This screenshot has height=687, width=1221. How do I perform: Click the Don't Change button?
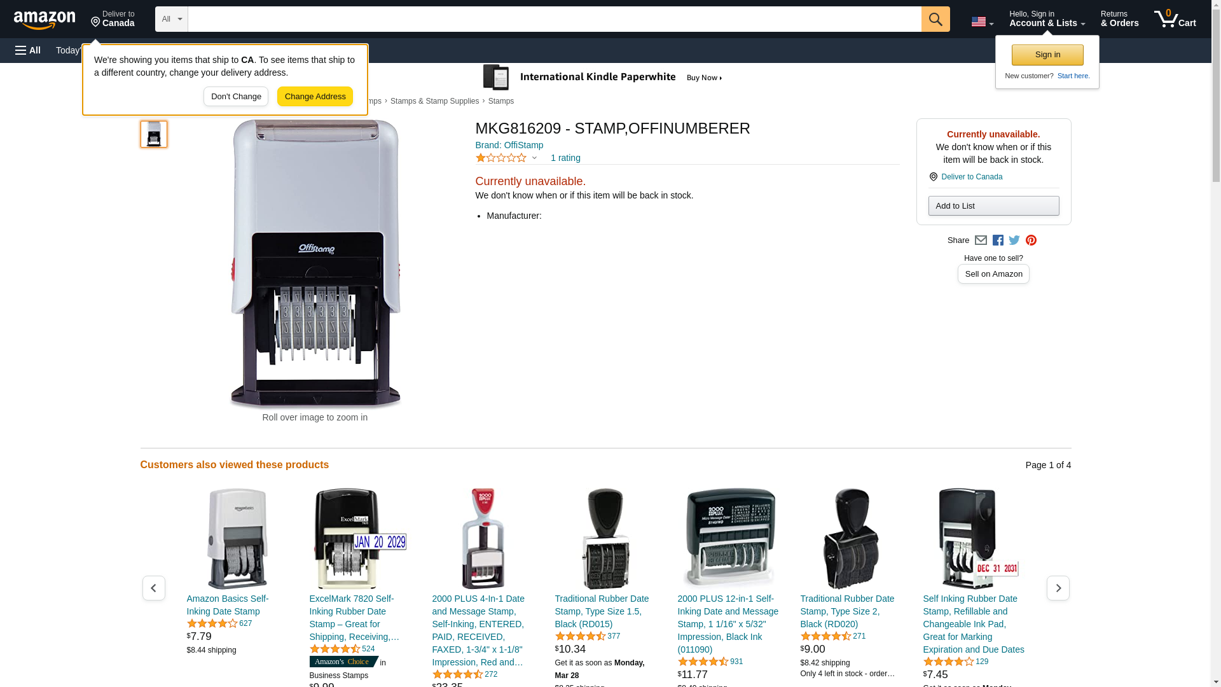pyautogui.click(x=236, y=97)
